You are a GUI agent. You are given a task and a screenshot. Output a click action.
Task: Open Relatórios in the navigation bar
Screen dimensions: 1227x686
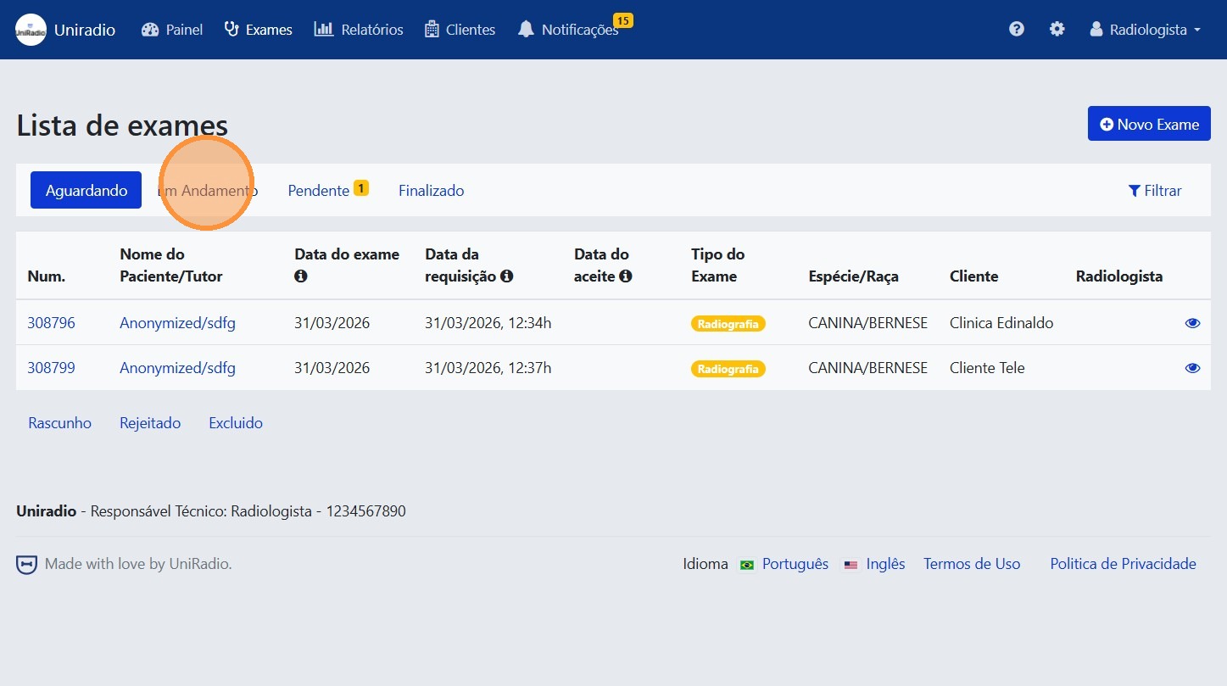pyautogui.click(x=359, y=30)
